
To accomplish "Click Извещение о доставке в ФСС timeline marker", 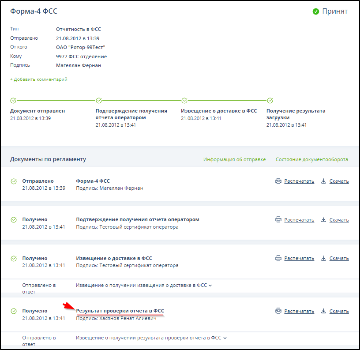I will click(184, 100).
